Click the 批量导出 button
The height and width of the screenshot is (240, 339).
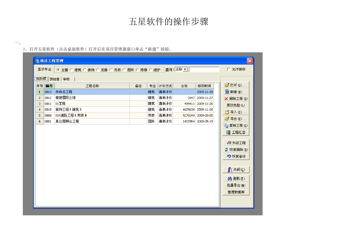(236, 185)
